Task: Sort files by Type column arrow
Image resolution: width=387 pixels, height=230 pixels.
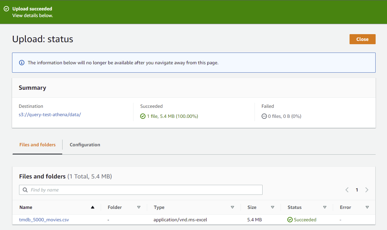Action: [x=232, y=207]
